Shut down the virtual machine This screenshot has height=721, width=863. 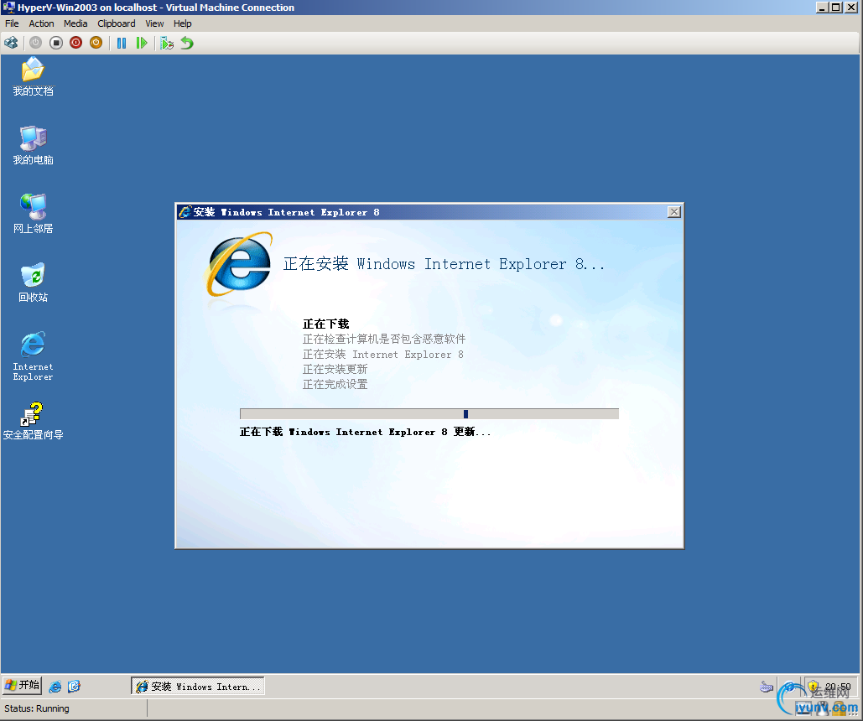76,43
